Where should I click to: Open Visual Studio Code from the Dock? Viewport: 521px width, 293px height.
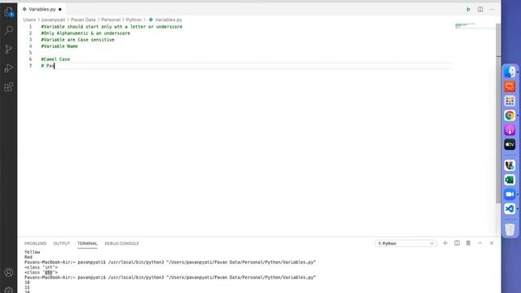coord(510,209)
